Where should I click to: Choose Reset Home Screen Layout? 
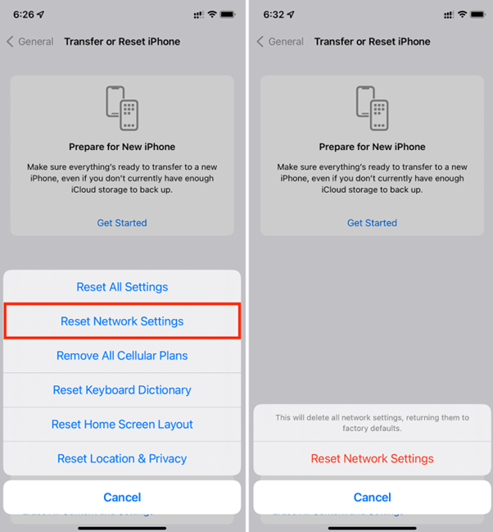[x=122, y=424]
